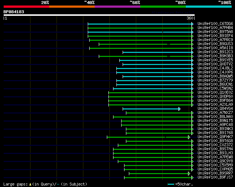Select the UniRef100_B9SYE5 hit label
The width and height of the screenshot is (235, 187).
[215, 60]
